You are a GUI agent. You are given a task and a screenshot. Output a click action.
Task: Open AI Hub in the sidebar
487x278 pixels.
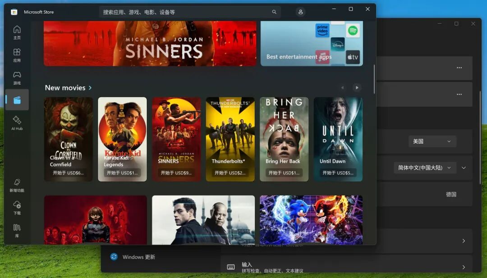tap(17, 123)
